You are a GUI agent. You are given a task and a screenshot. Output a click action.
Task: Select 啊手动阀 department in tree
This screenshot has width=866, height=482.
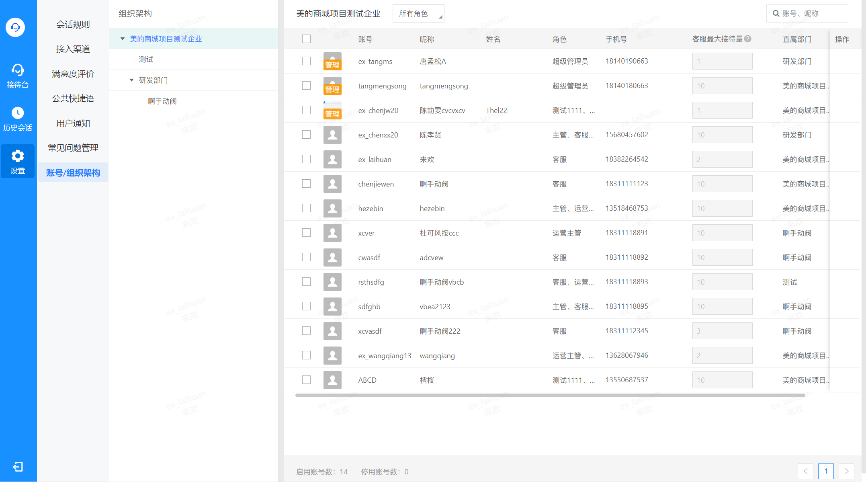coord(162,101)
